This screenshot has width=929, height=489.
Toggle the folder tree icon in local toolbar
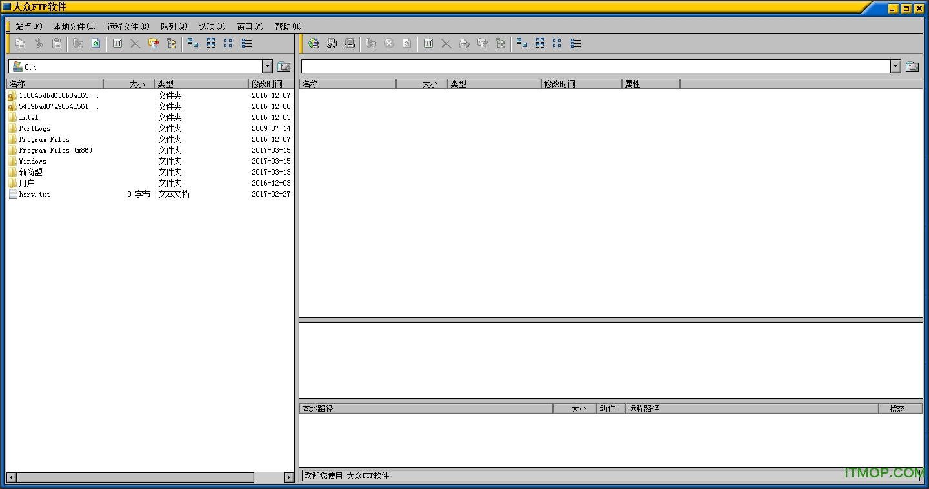click(172, 43)
